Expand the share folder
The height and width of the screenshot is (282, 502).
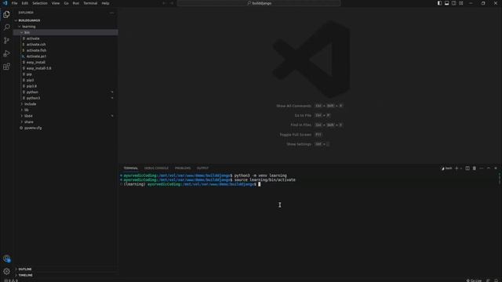66,122
